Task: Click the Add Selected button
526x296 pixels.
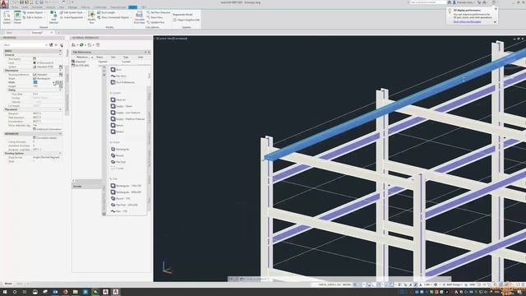Action: [53, 17]
